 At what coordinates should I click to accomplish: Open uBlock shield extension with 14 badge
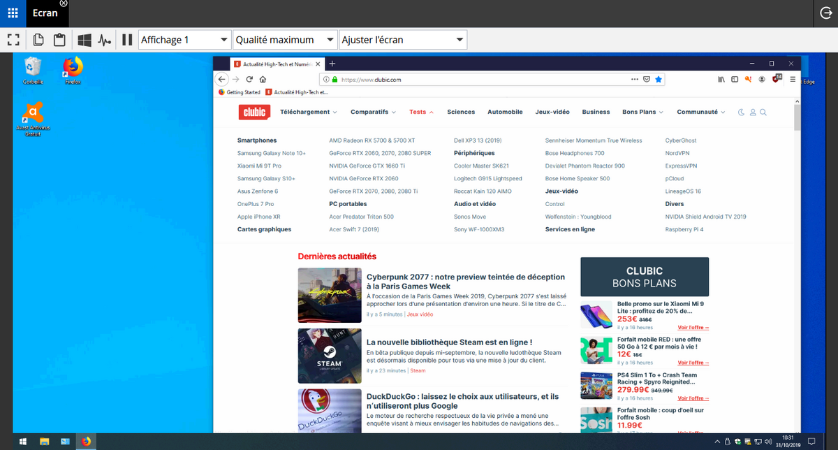tap(777, 79)
